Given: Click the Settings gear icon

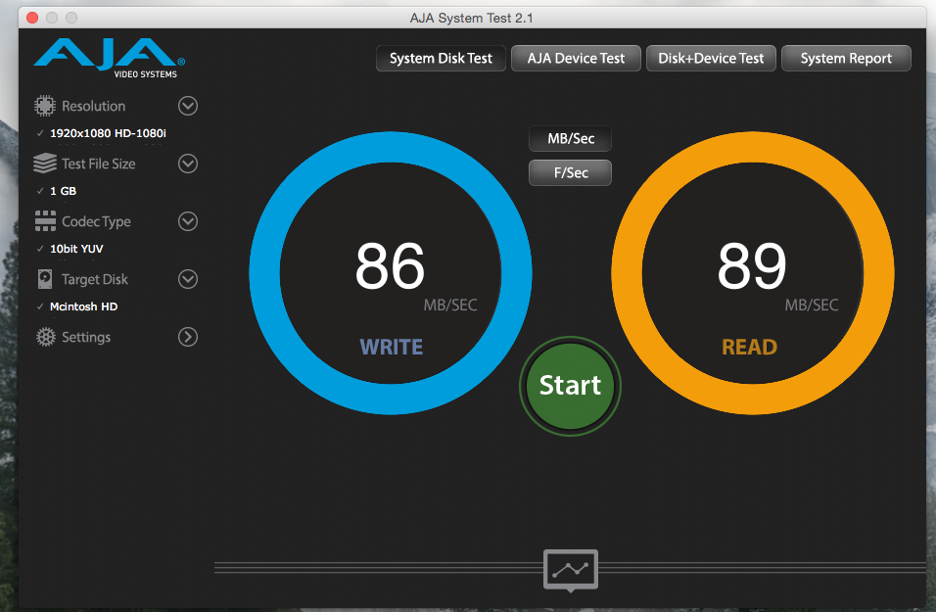Looking at the screenshot, I should coord(45,337).
